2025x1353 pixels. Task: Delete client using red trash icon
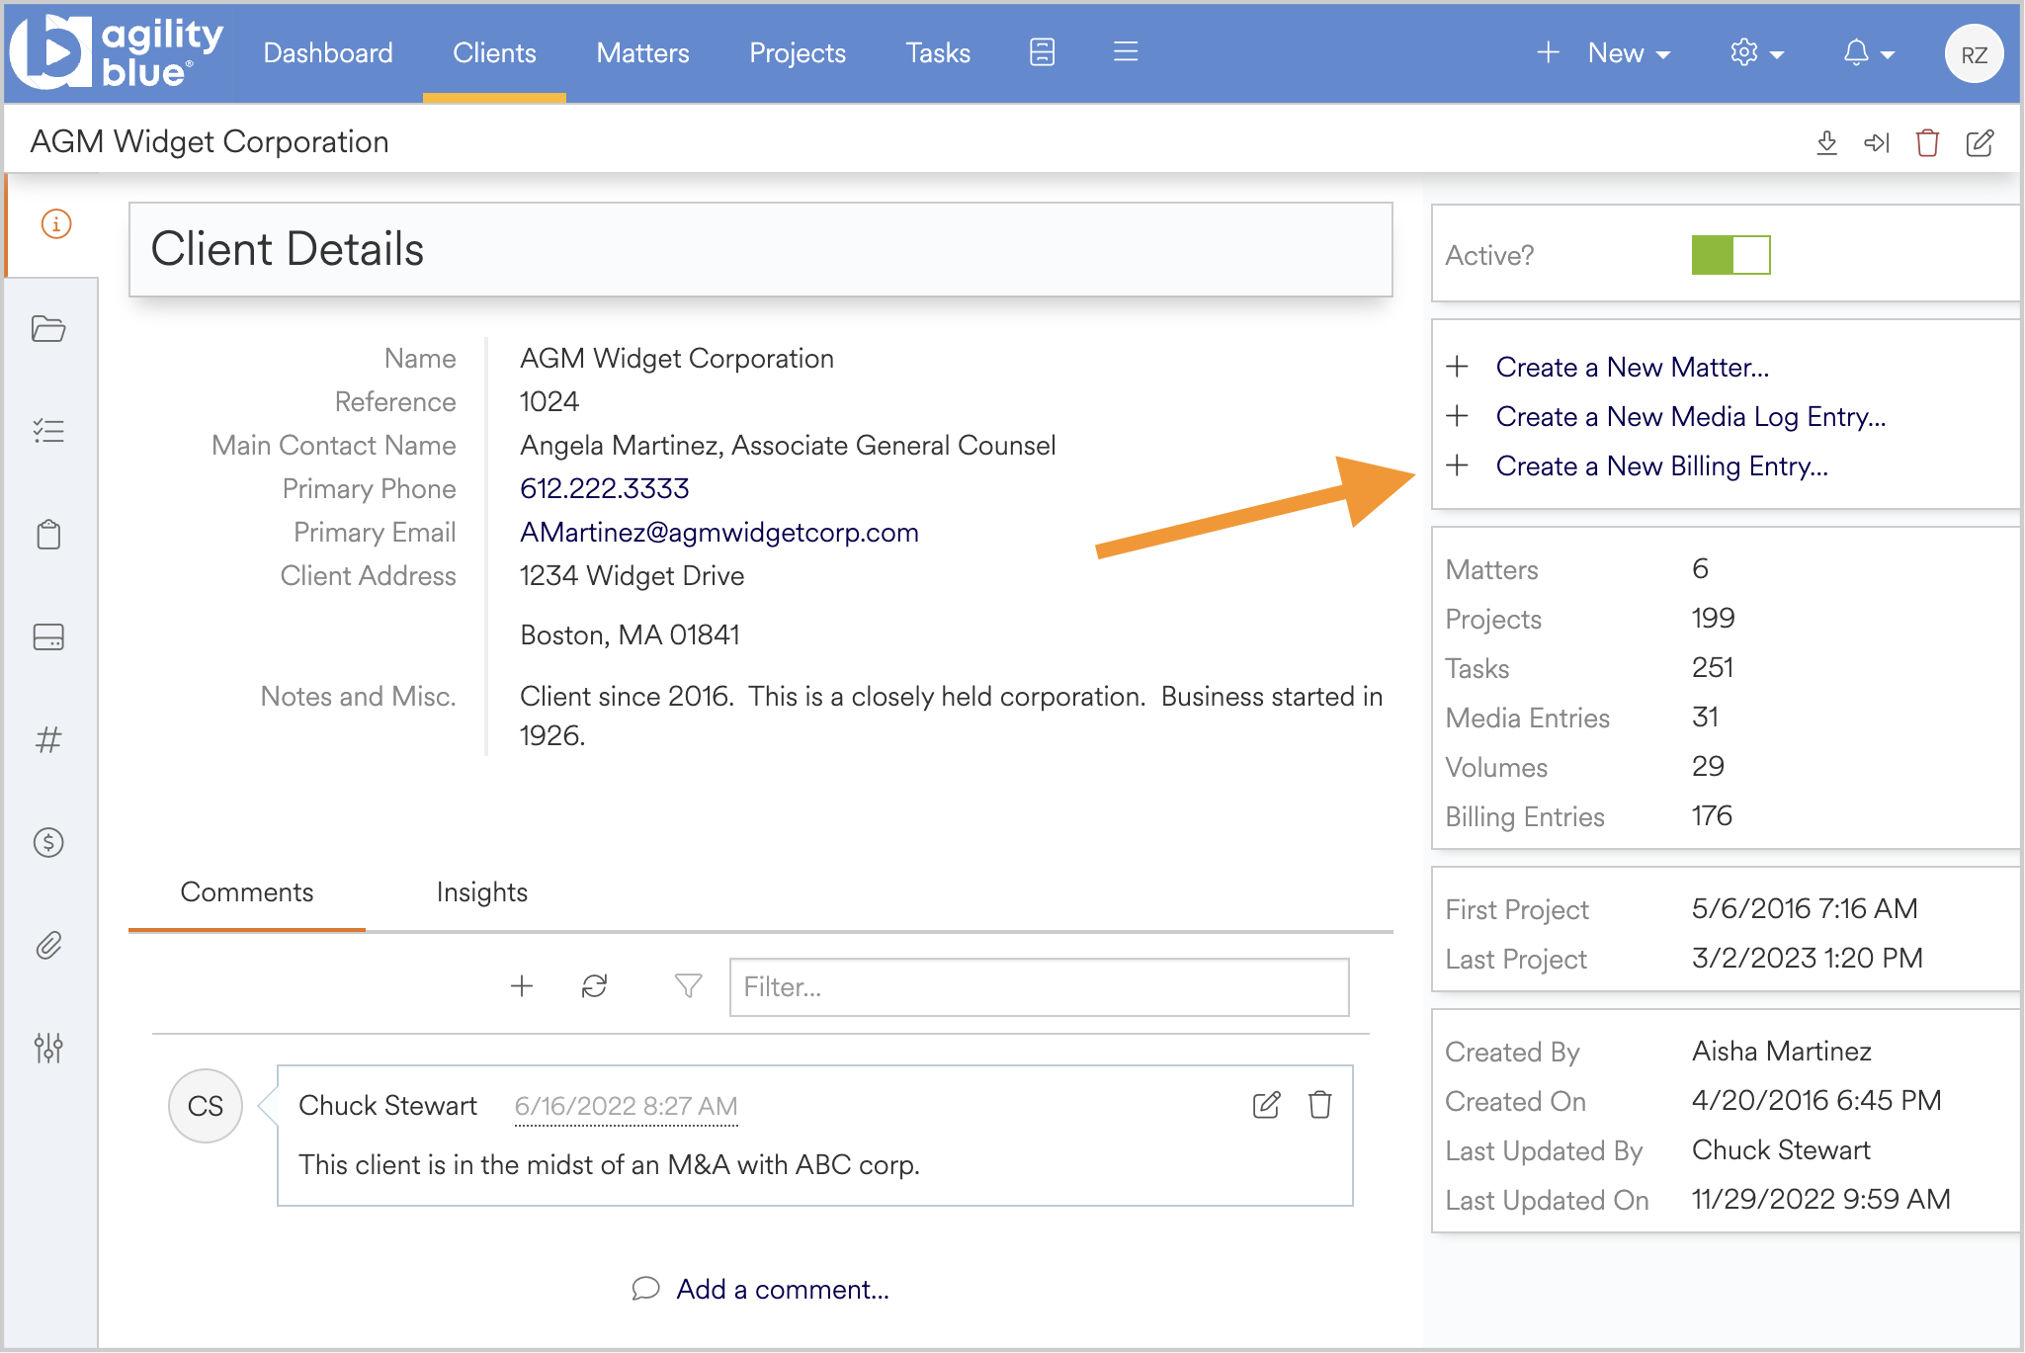point(1927,143)
